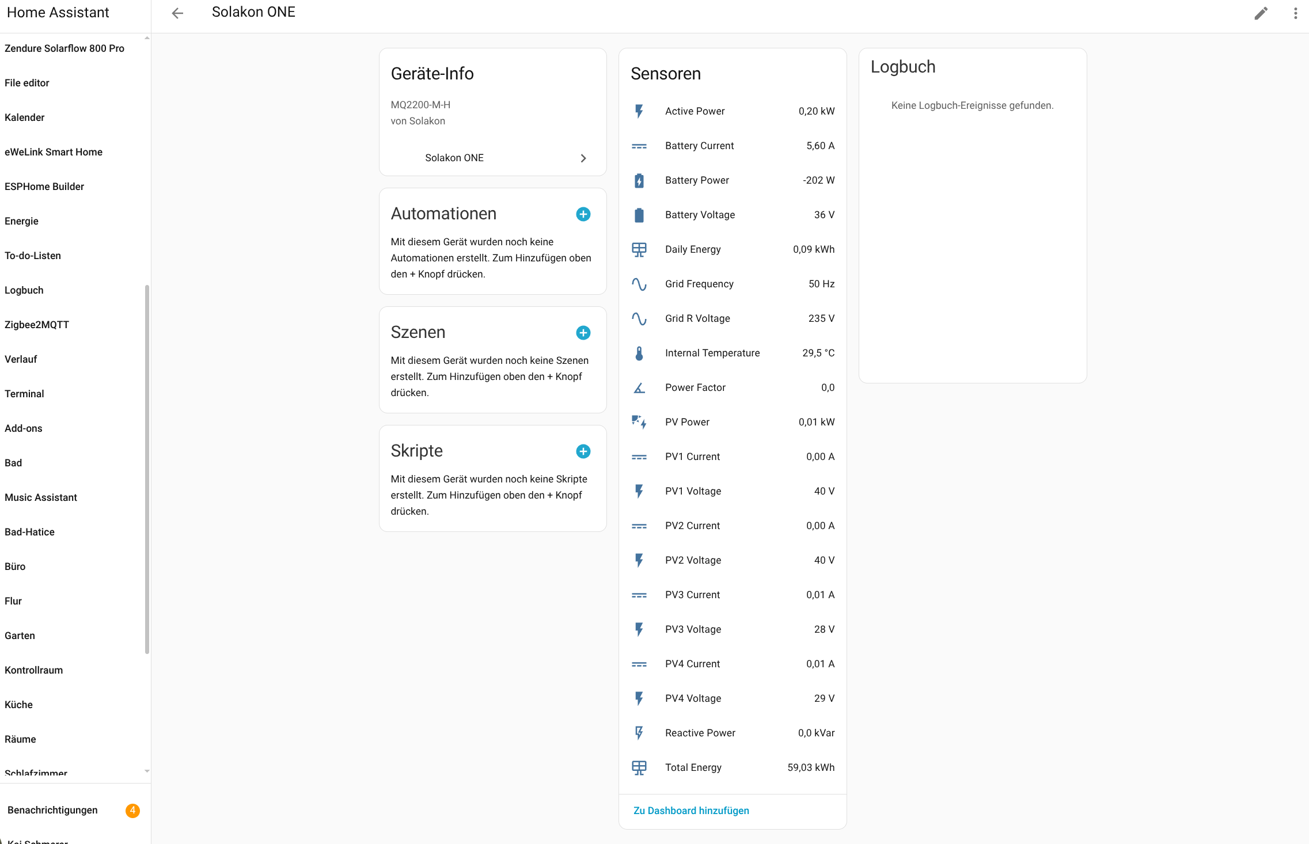Click the sidebar scroll-down arrow
The image size is (1309, 844).
coord(147,771)
